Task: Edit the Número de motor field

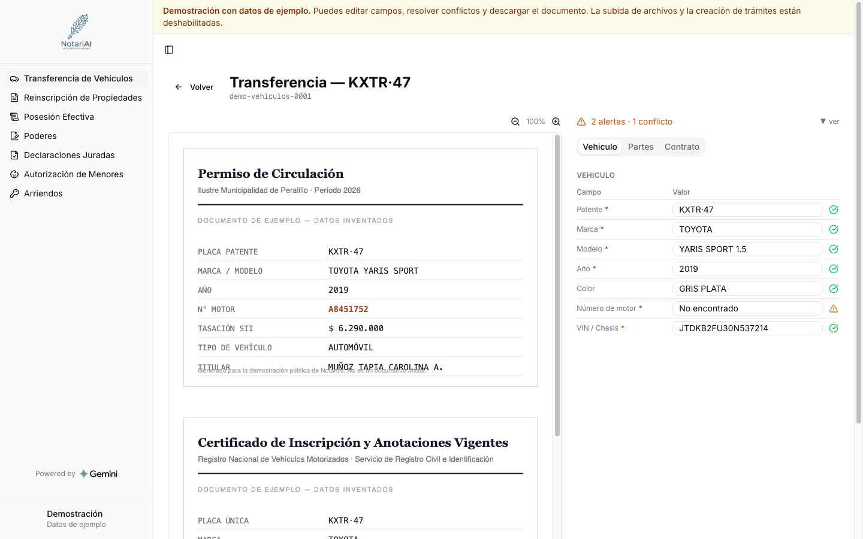Action: coord(747,308)
